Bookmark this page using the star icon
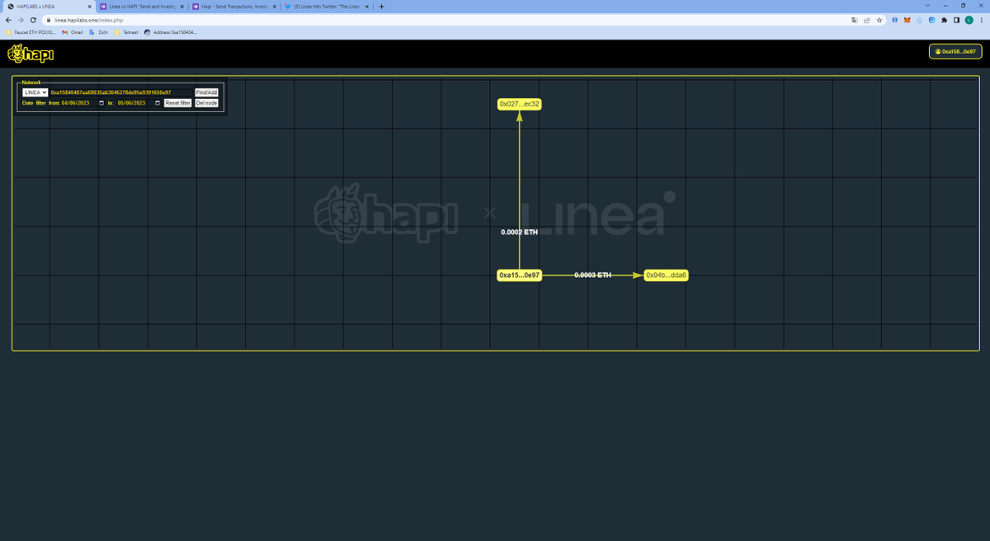Image resolution: width=990 pixels, height=541 pixels. (879, 20)
